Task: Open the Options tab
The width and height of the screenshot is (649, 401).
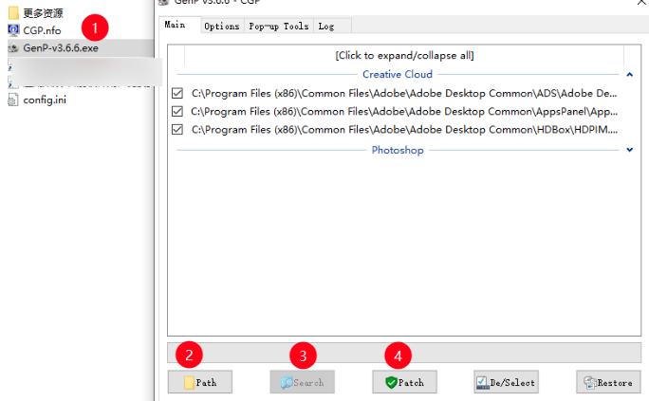Action: click(x=222, y=26)
